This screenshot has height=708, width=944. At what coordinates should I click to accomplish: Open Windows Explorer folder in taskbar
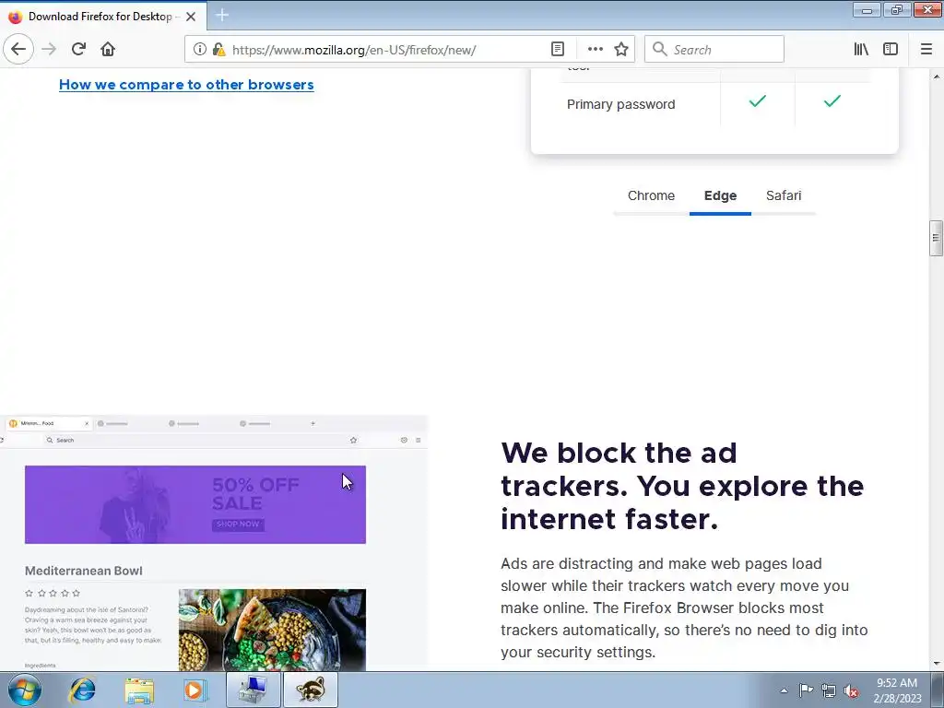[x=139, y=690]
